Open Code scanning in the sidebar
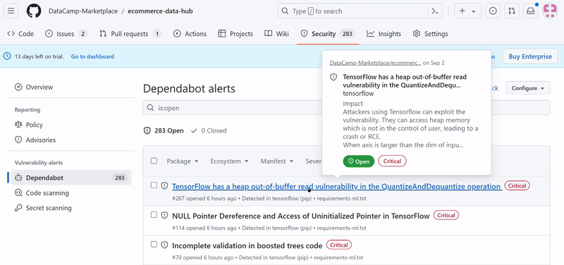 [x=71, y=192]
